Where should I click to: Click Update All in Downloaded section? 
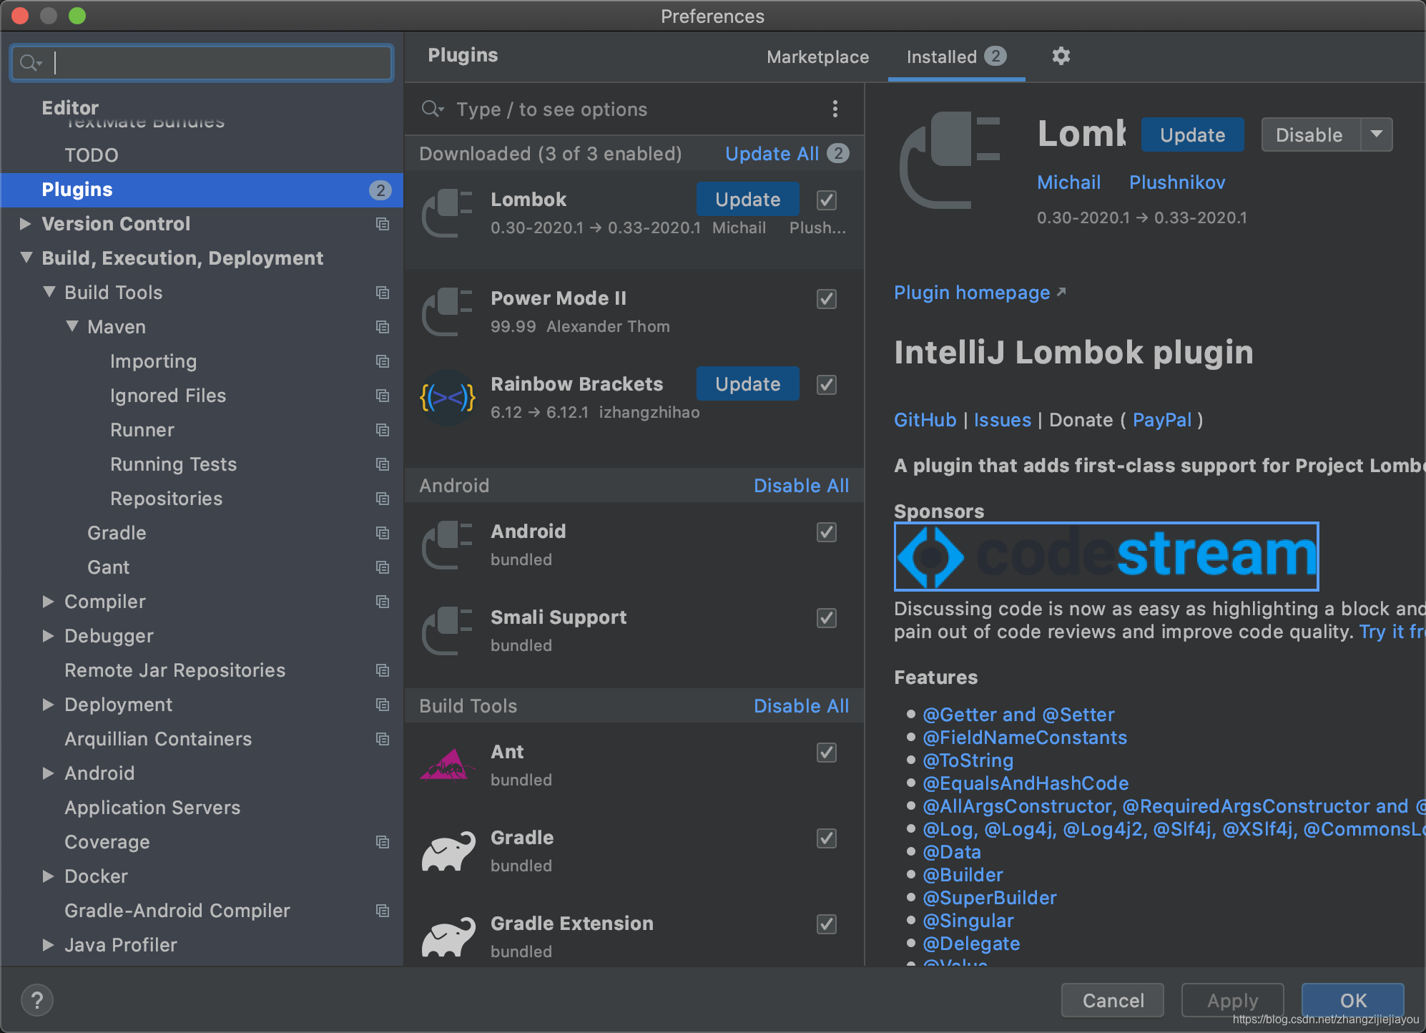tap(772, 154)
